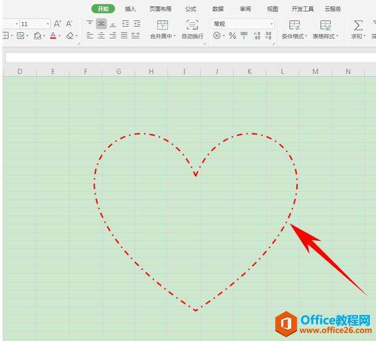Screen dimensions: 376x341
Task: Click into the formula bar
Action: pyautogui.click(x=190, y=58)
